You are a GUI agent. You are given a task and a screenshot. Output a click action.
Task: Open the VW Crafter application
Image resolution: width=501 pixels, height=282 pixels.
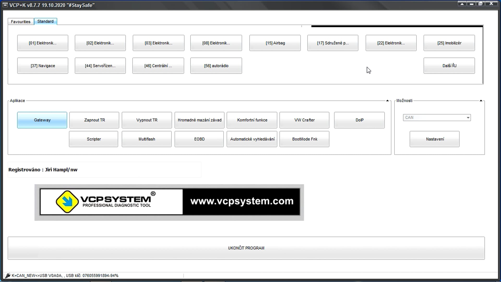click(x=304, y=120)
